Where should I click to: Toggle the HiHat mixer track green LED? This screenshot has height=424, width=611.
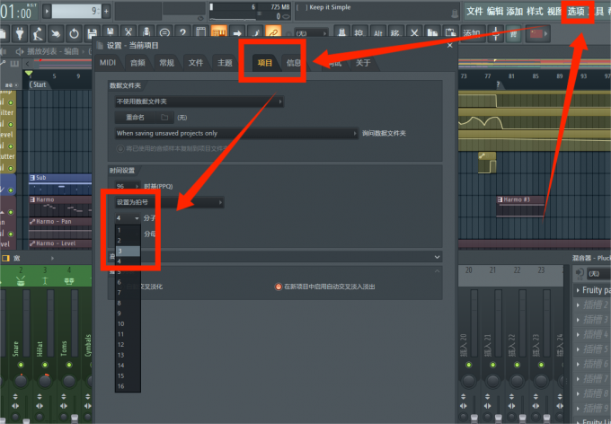(45, 365)
